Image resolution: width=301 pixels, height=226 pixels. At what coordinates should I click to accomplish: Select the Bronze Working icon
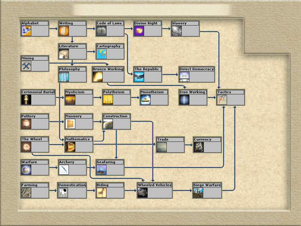click(98, 77)
